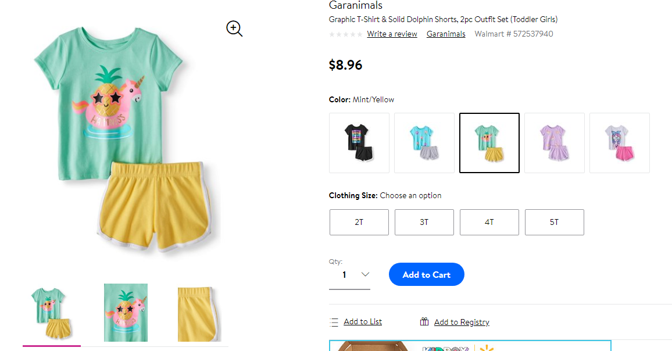Select the Mint/Yellow color swatch
This screenshot has height=351, width=672.
click(x=489, y=143)
